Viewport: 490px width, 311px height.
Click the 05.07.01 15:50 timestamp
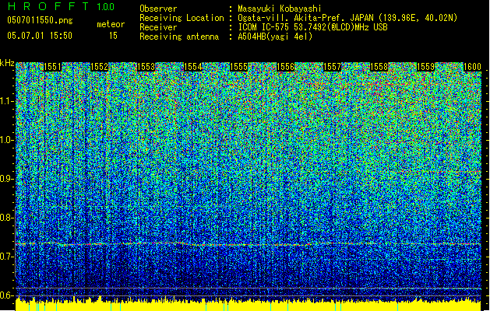click(x=39, y=36)
